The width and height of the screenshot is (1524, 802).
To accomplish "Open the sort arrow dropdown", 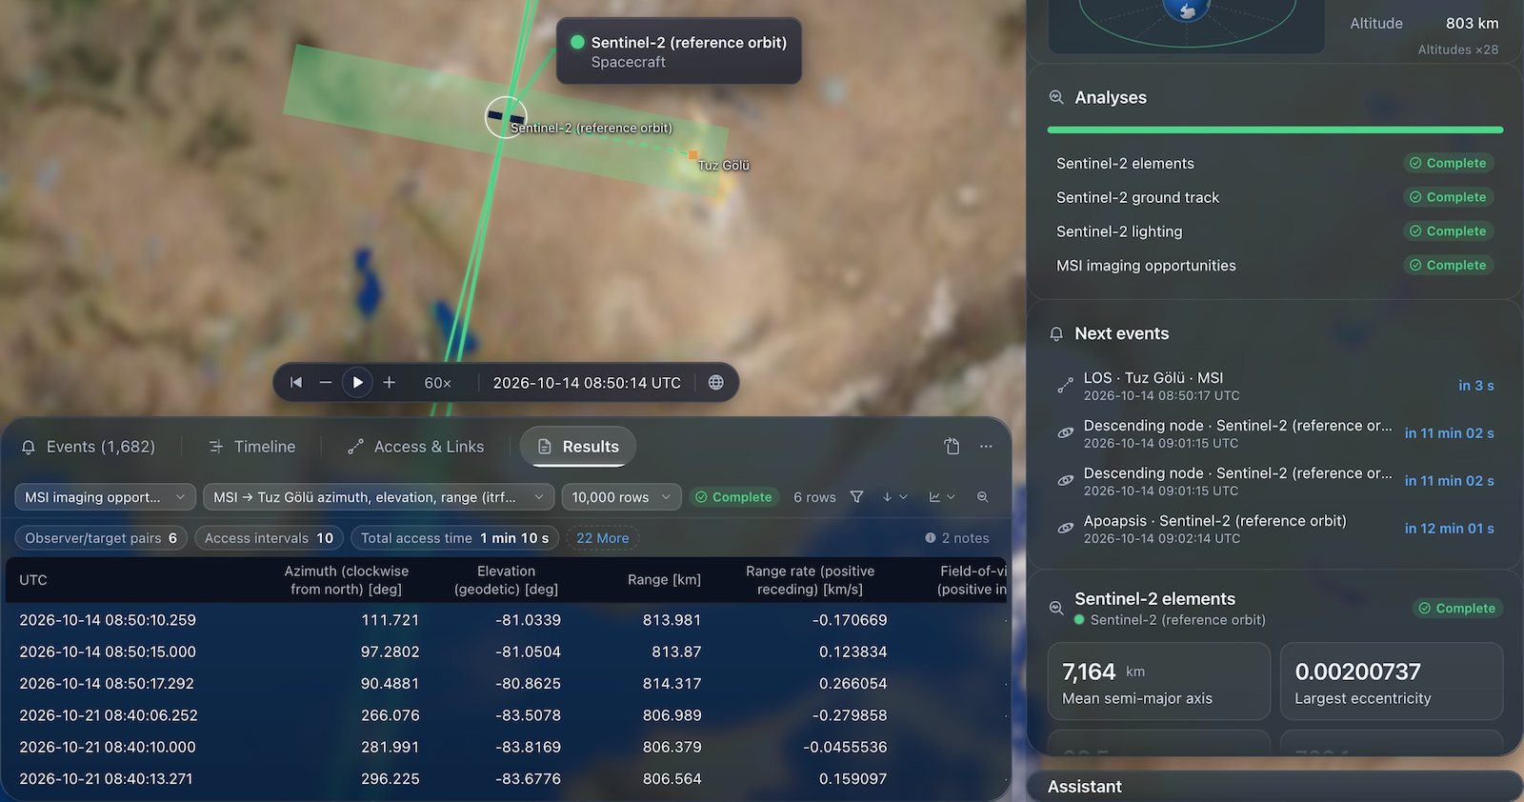I will 893,497.
